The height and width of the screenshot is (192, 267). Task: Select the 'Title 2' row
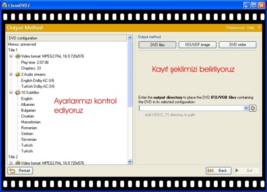point(13,157)
